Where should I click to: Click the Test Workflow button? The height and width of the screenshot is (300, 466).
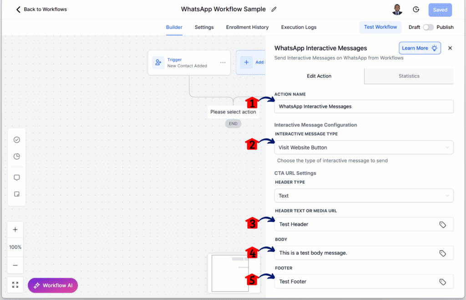pyautogui.click(x=380, y=27)
